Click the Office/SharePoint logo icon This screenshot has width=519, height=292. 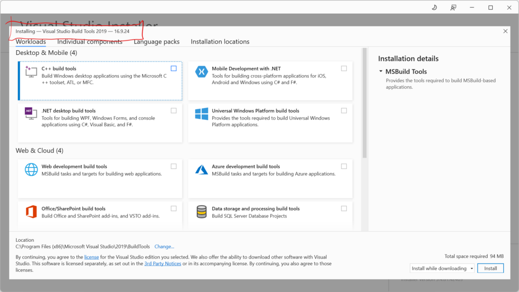pos(31,211)
